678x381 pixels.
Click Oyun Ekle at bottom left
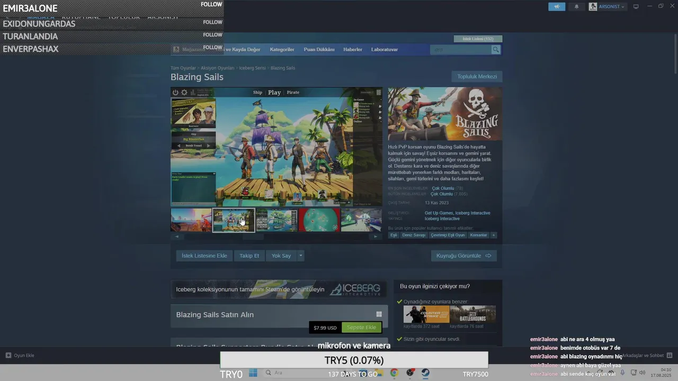pyautogui.click(x=20, y=356)
